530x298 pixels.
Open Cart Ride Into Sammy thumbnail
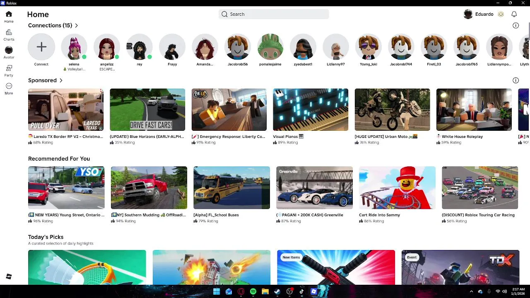397,187
